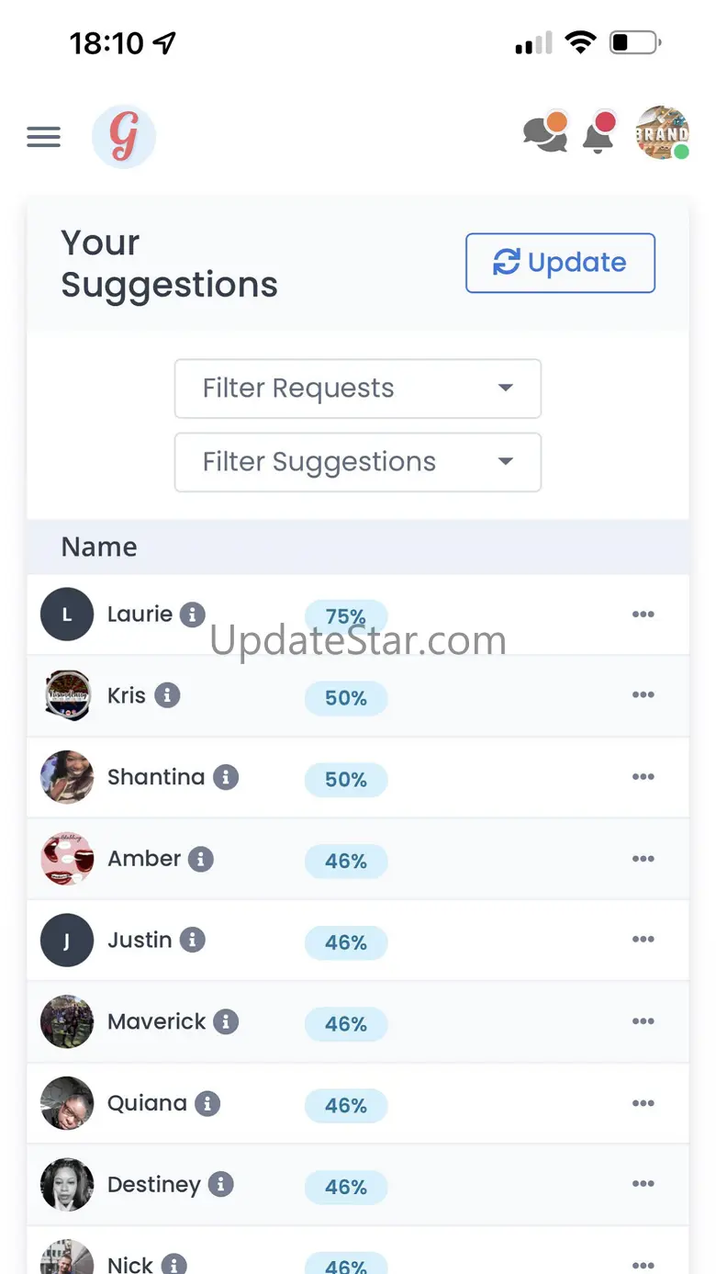
Task: Show info for Kris
Action: coord(167,695)
